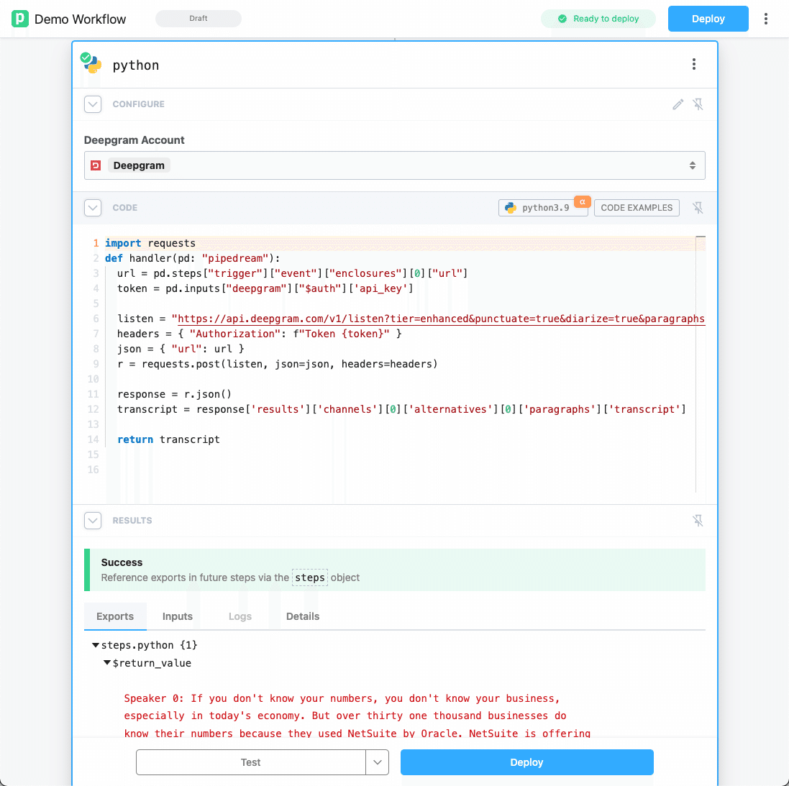The height and width of the screenshot is (786, 789).
Task: Click the Pipedream logo icon
Action: 19,19
